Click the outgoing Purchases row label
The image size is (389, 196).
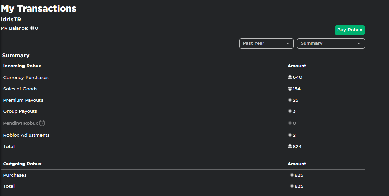pos(15,175)
